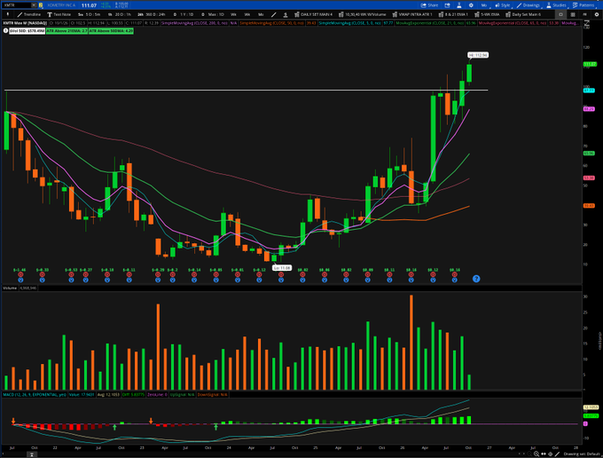This screenshot has width=603, height=458.
Task: Click the Lo: 11.08 price bubble
Action: [x=282, y=268]
